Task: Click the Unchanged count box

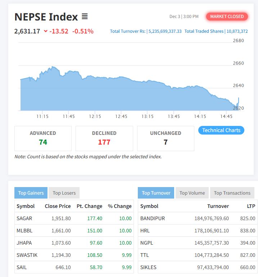Action: [x=166, y=138]
